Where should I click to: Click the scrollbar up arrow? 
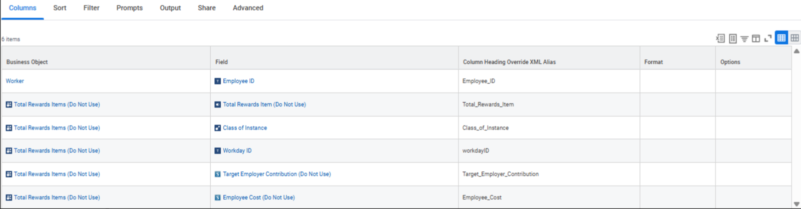(x=796, y=51)
